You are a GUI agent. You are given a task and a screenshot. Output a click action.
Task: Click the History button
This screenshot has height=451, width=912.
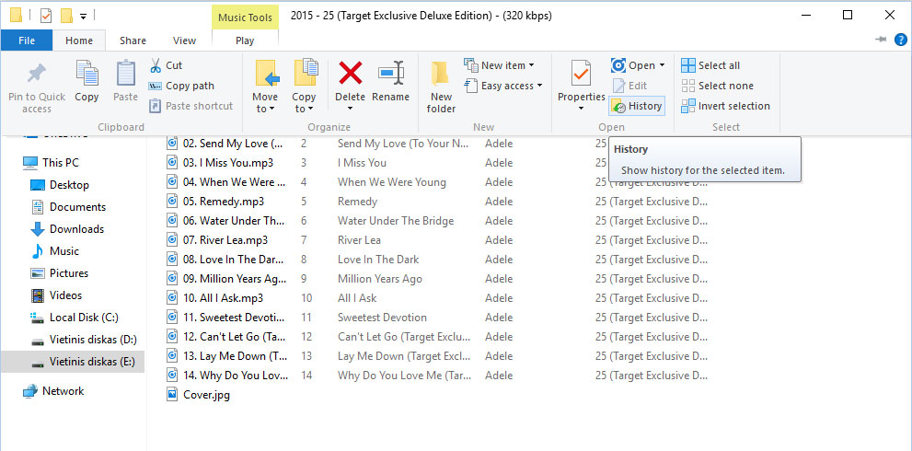[637, 106]
